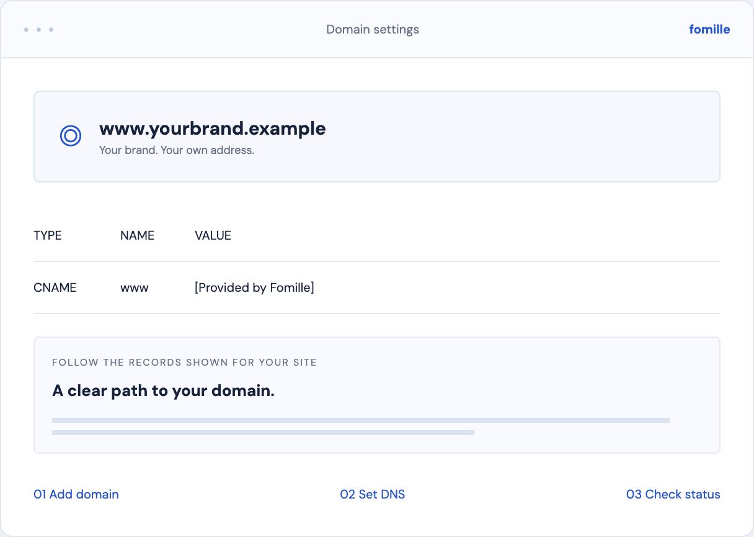Open the fomille brand link

coord(709,29)
